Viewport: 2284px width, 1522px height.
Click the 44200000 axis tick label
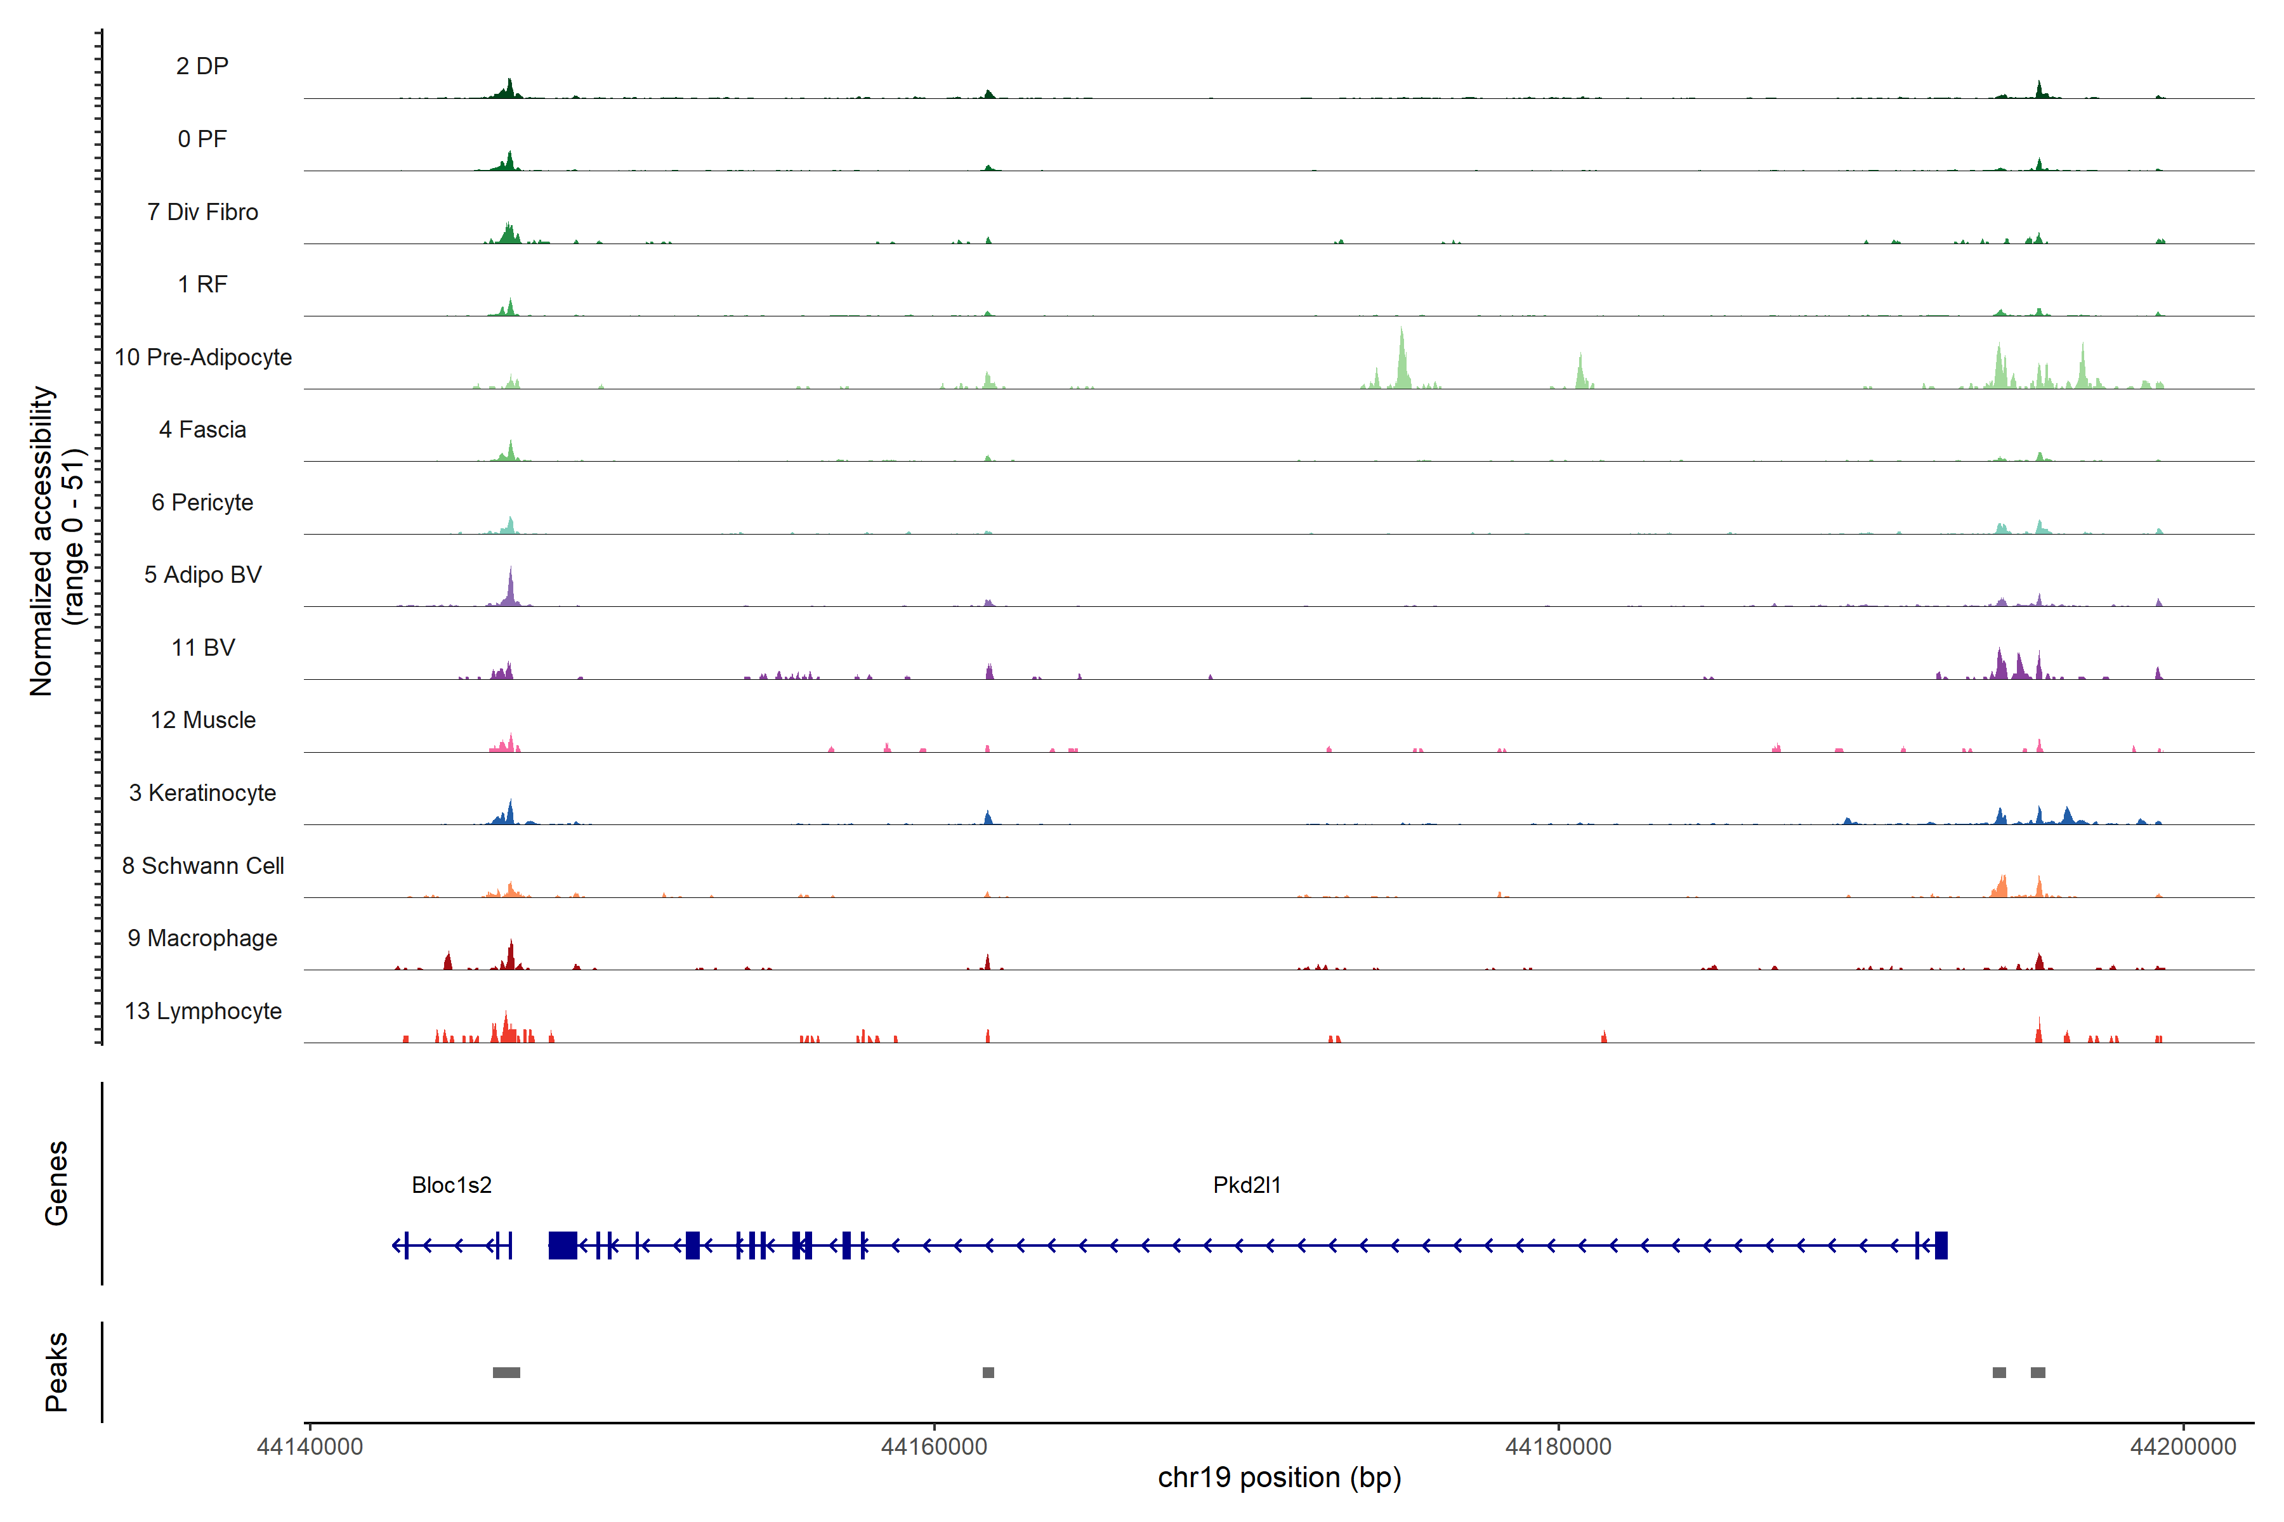pyautogui.click(x=2182, y=1447)
